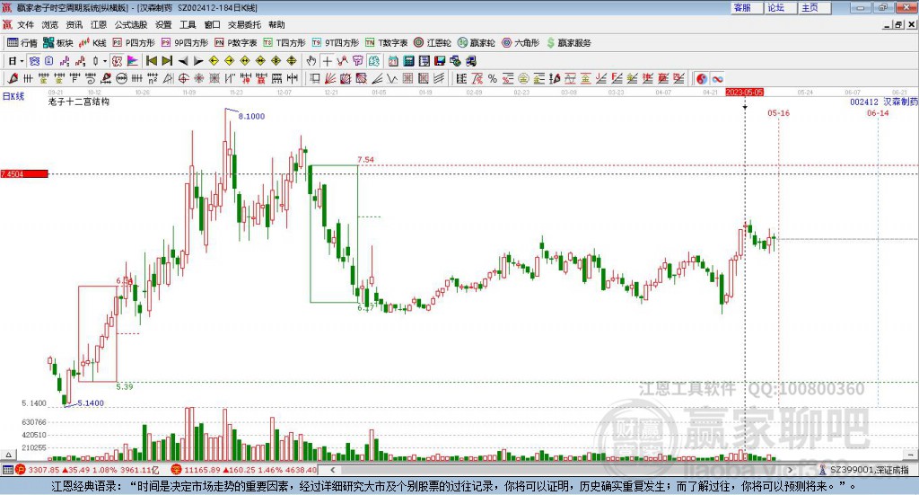
Task: Select the red pencil drawing tool
Action: [13, 78]
